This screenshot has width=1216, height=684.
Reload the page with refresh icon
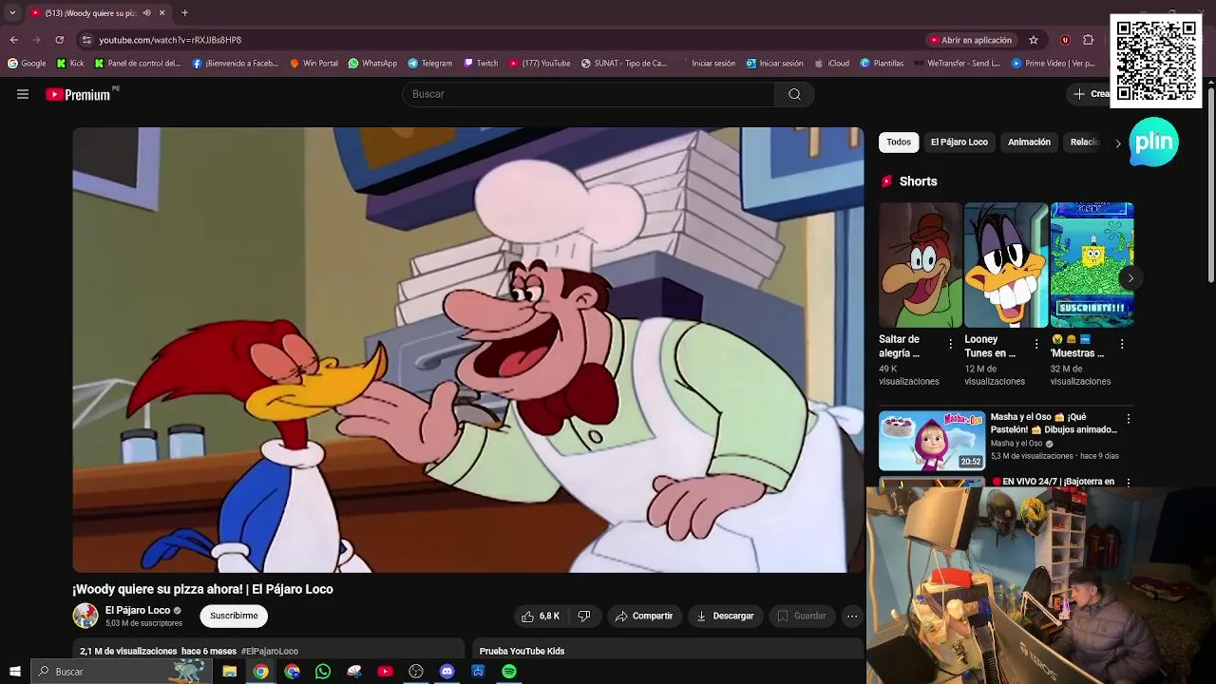[x=59, y=40]
